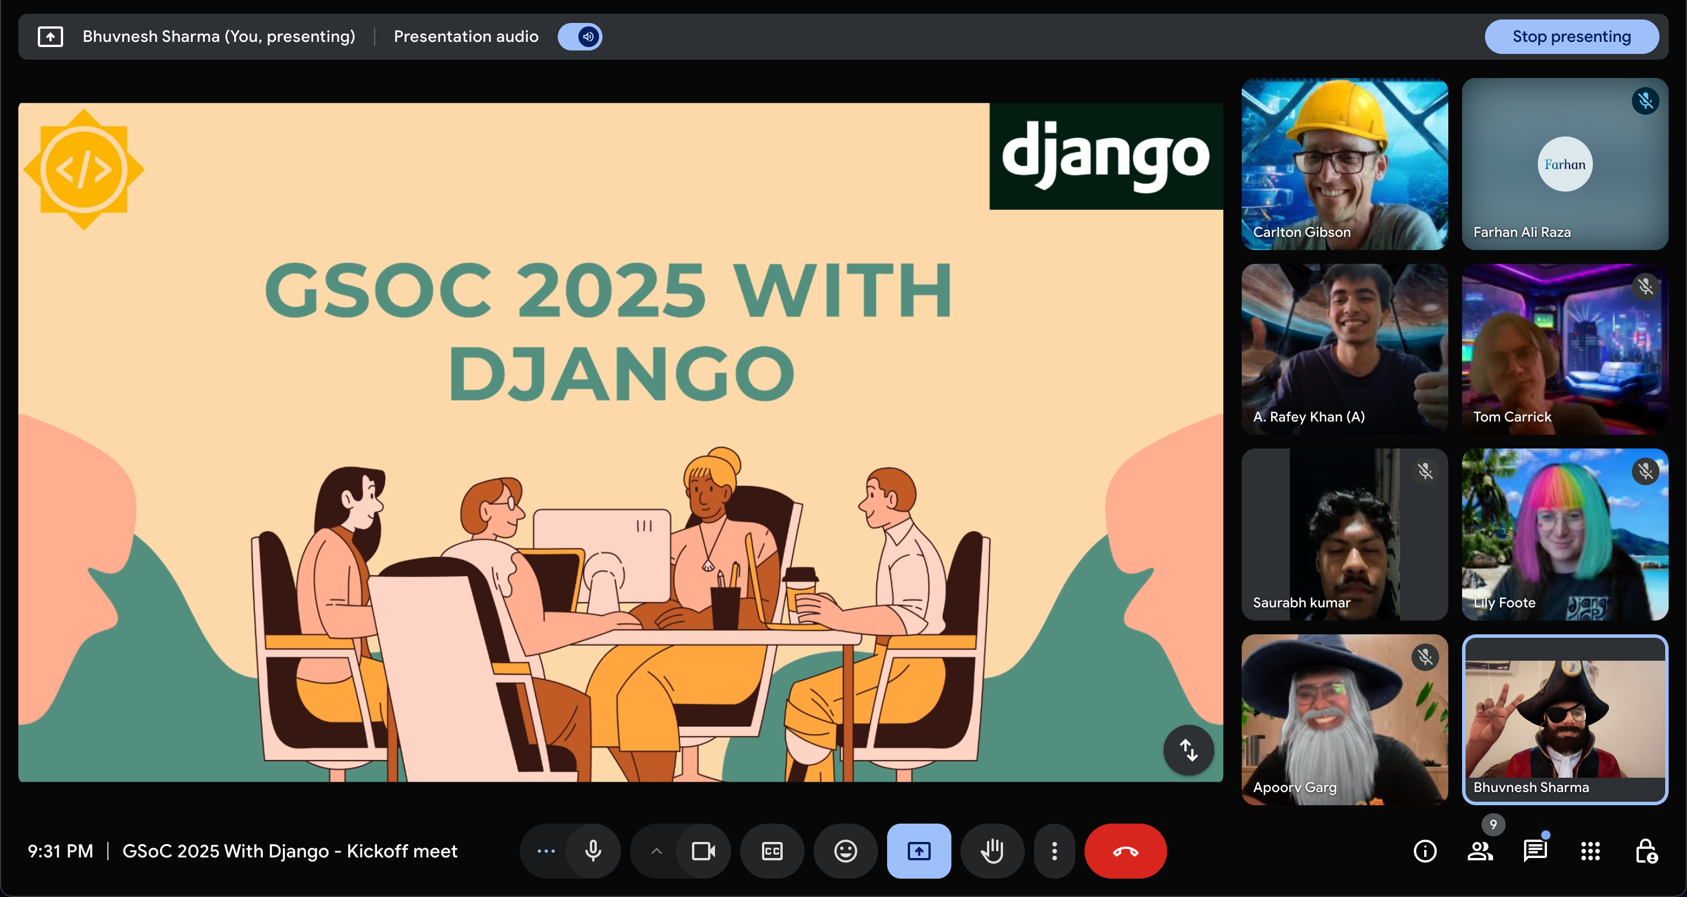Click the Presentation audio label
This screenshot has height=897, width=1687.
click(x=465, y=37)
